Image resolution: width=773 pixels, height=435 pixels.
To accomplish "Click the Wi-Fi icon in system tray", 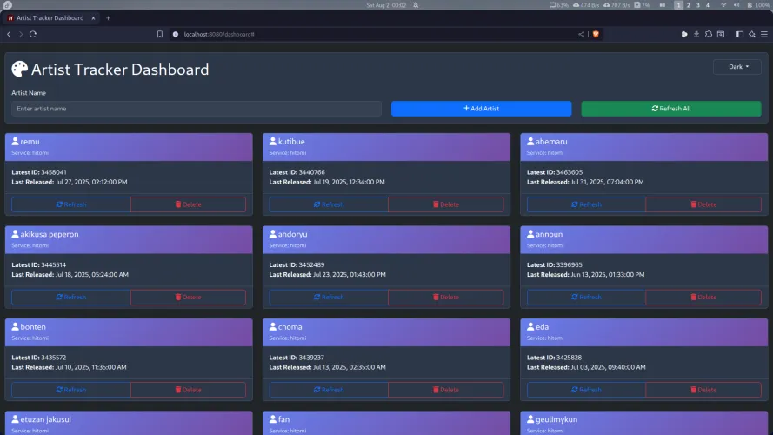I will [723, 5].
